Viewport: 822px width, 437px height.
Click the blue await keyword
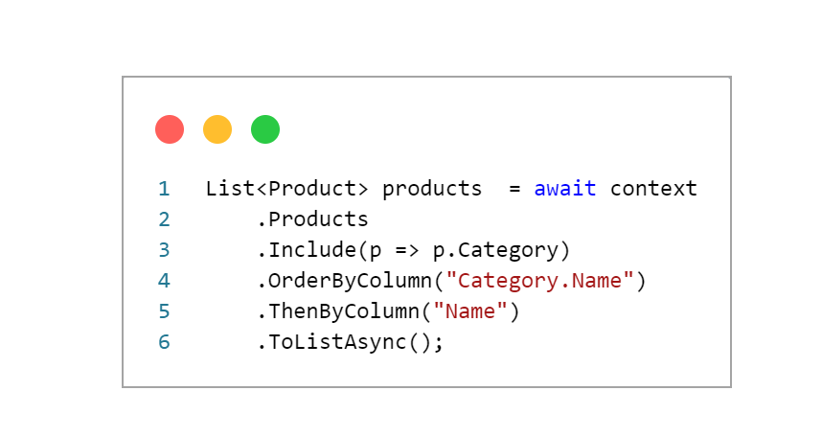tap(565, 189)
